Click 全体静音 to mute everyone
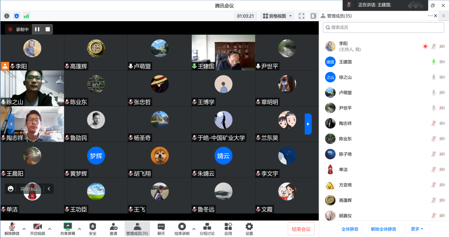Screen dimensions: 449x238 (350, 229)
